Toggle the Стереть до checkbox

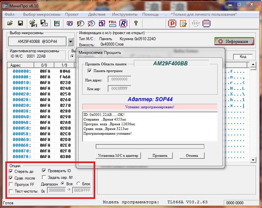point(11,171)
